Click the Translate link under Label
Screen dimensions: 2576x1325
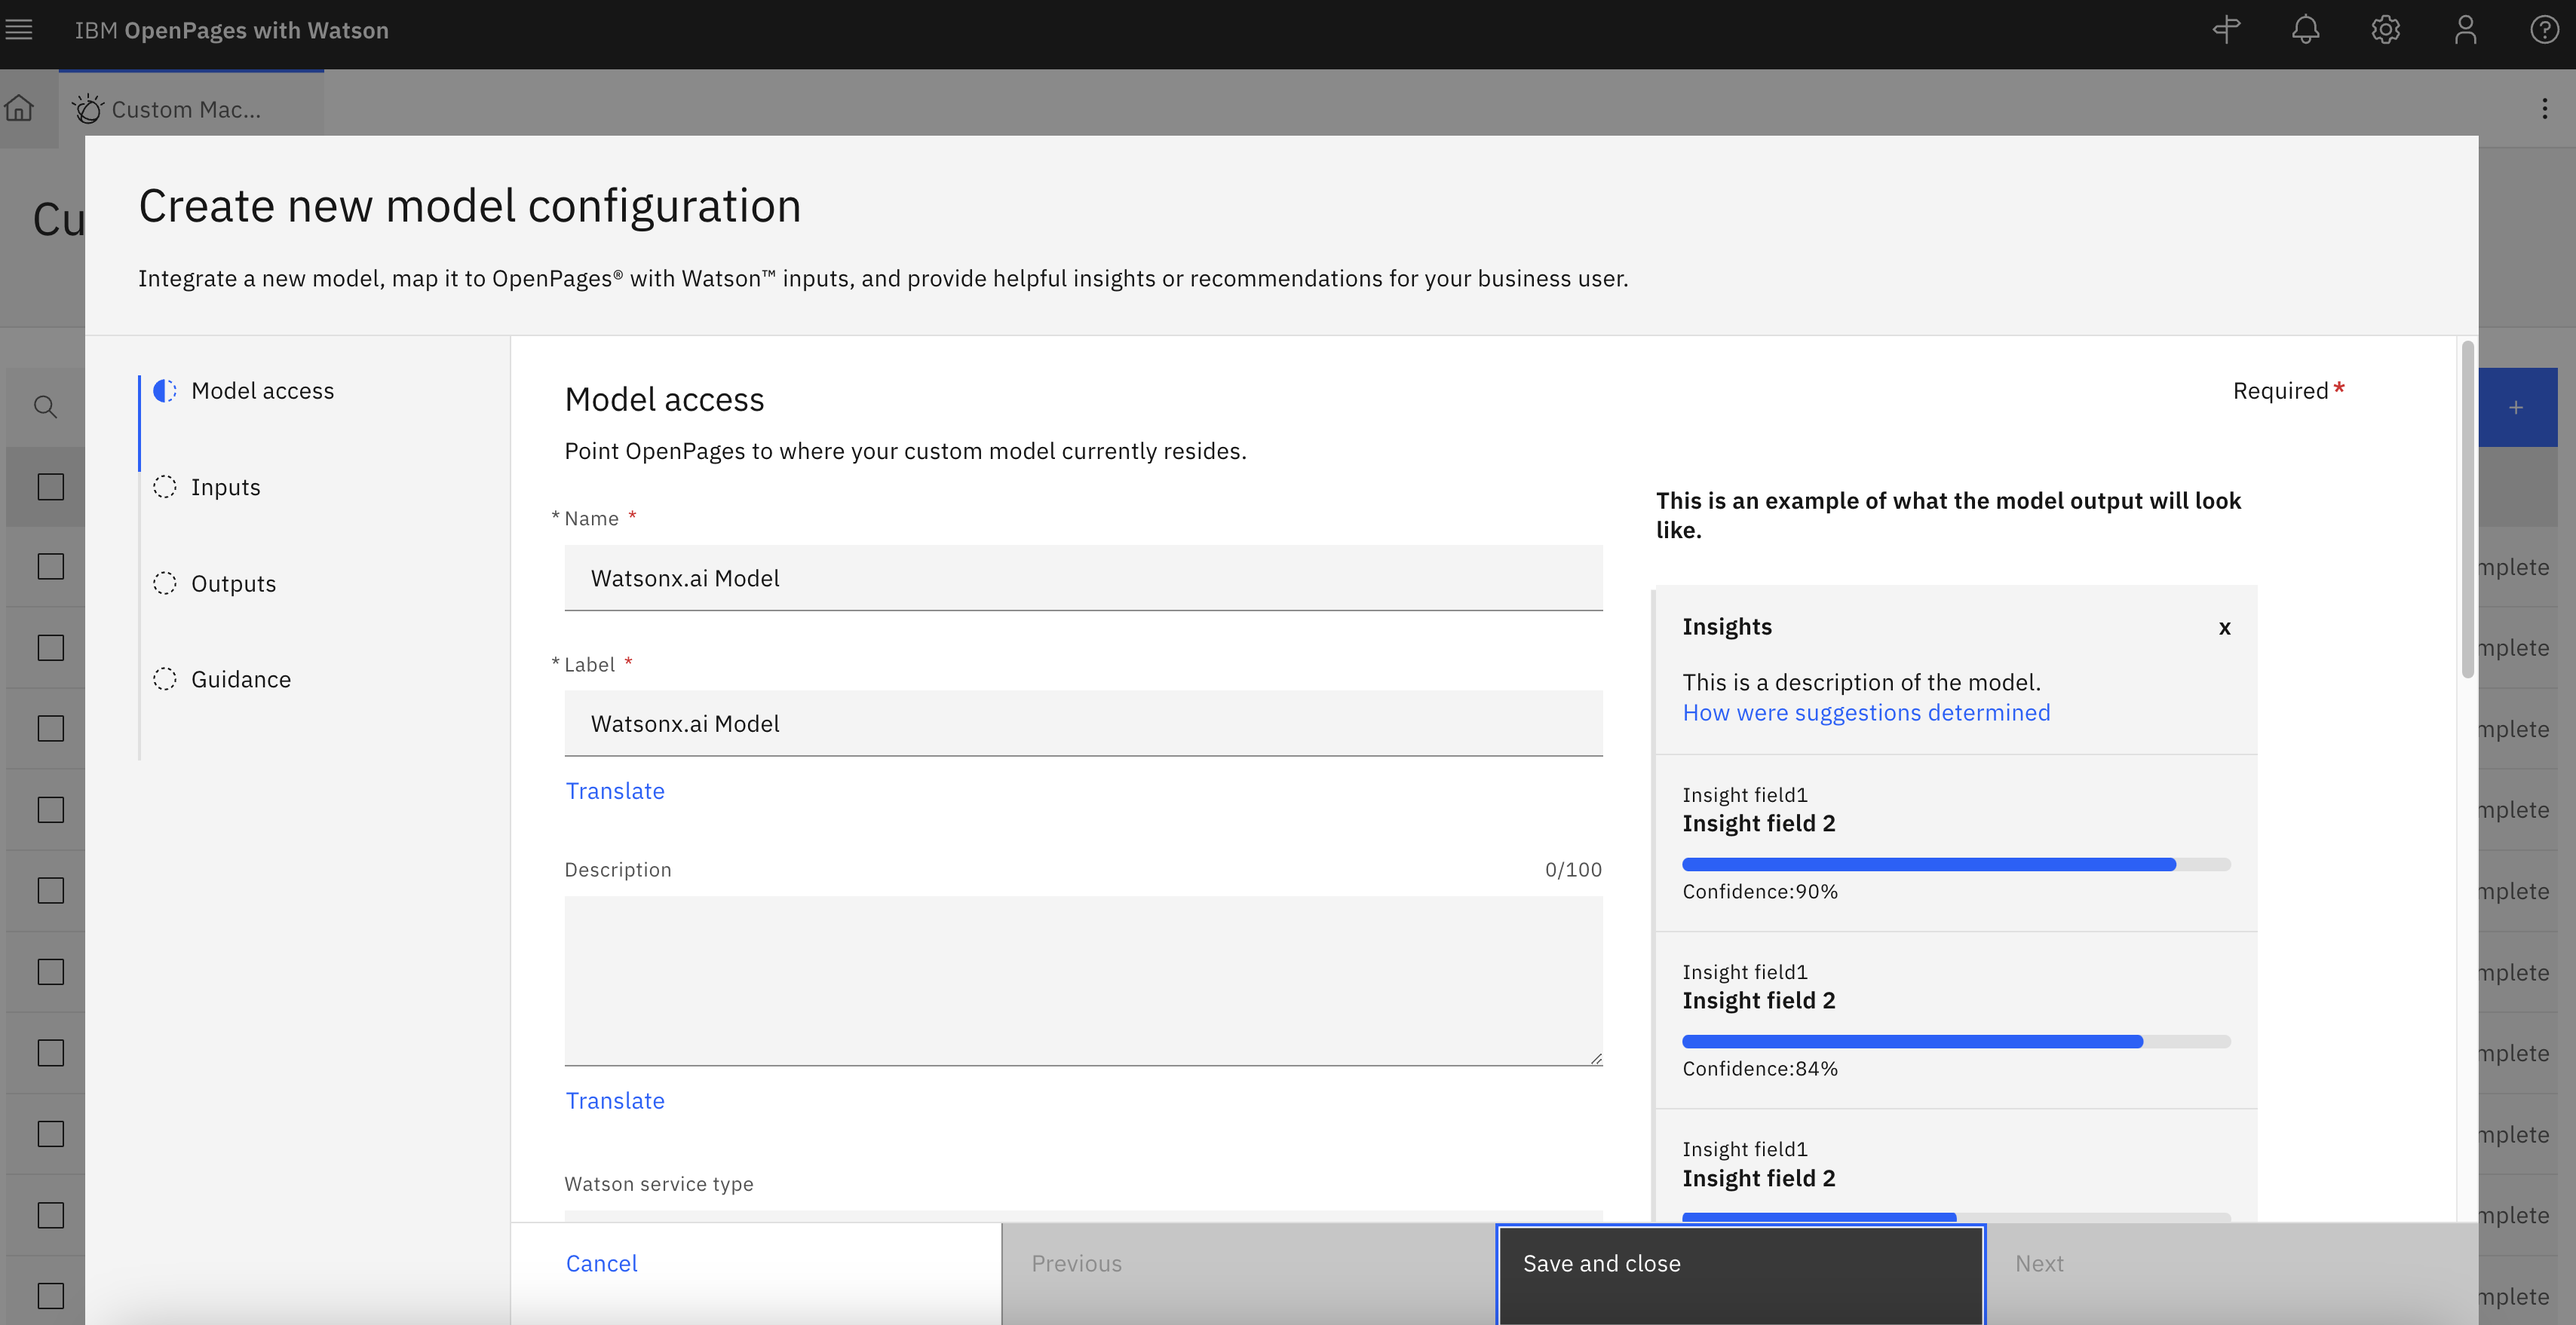coord(614,791)
